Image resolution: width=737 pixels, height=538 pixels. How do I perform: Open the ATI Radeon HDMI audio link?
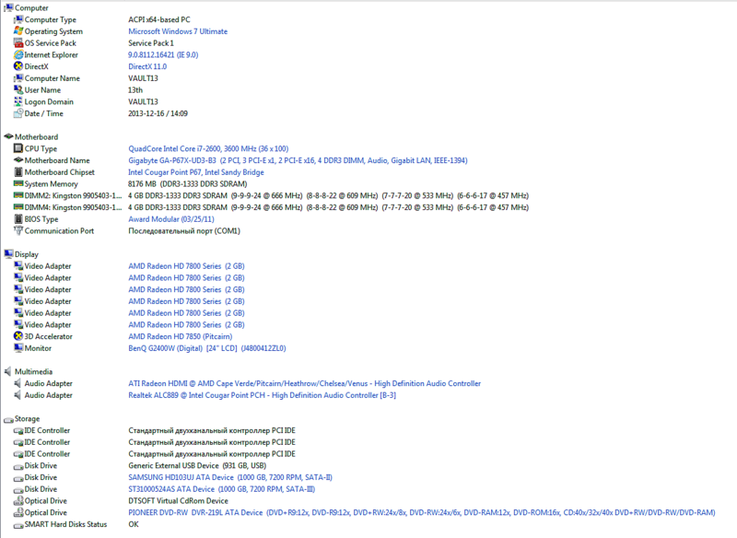(305, 384)
